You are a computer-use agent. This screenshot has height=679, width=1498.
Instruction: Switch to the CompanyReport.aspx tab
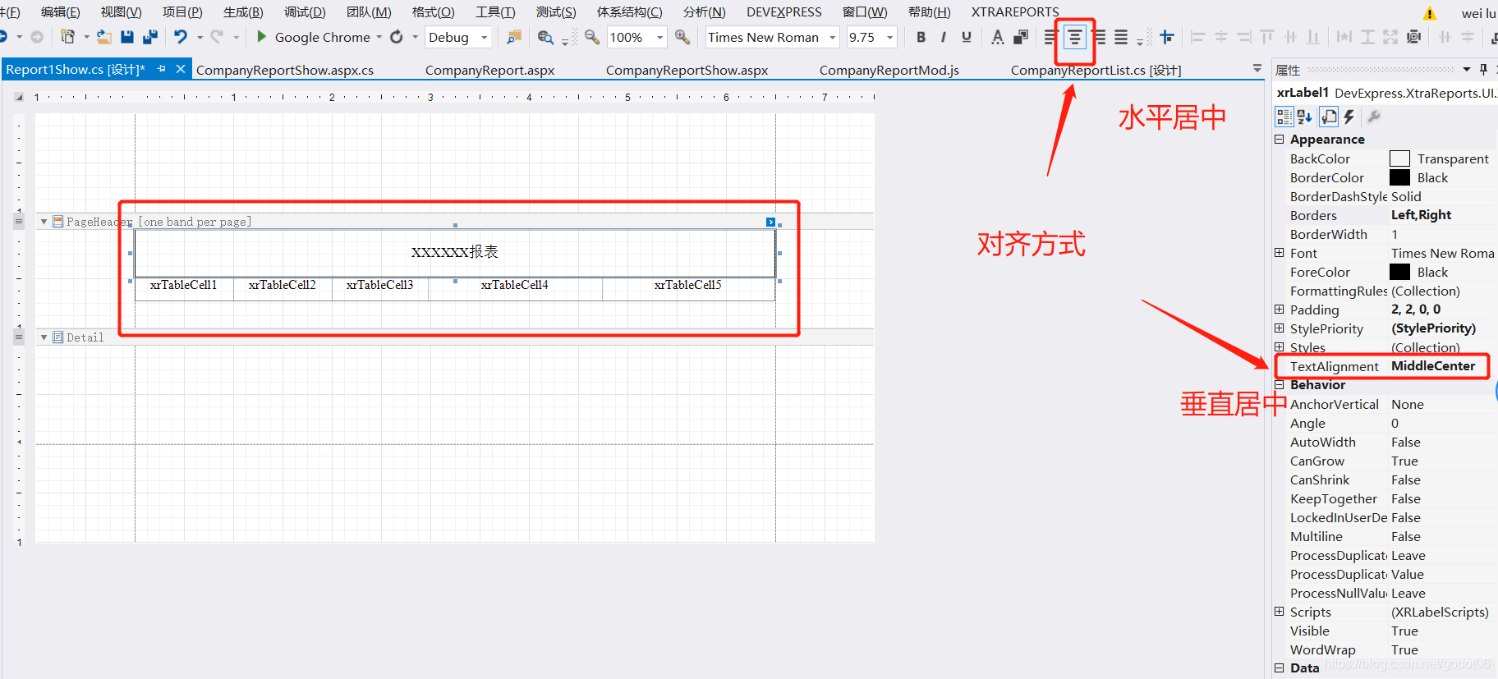(489, 70)
